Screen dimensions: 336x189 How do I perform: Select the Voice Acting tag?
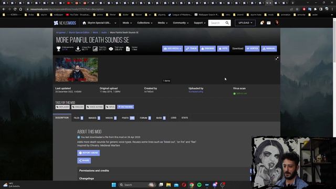(94, 107)
